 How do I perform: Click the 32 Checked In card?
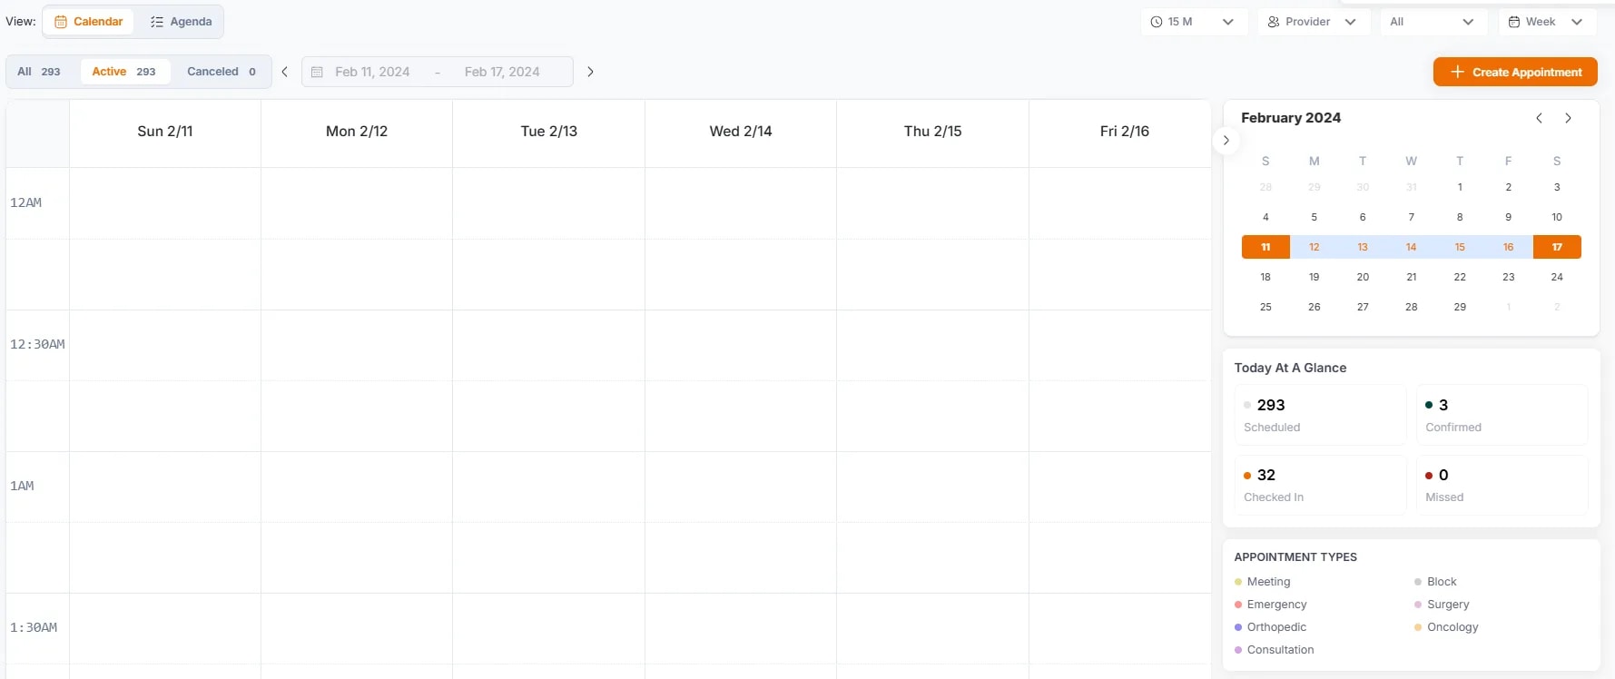click(1320, 485)
